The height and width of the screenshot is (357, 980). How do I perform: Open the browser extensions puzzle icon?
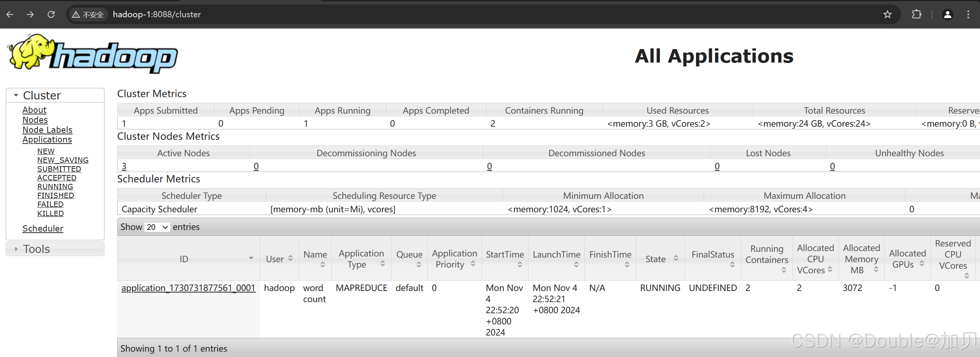click(917, 15)
